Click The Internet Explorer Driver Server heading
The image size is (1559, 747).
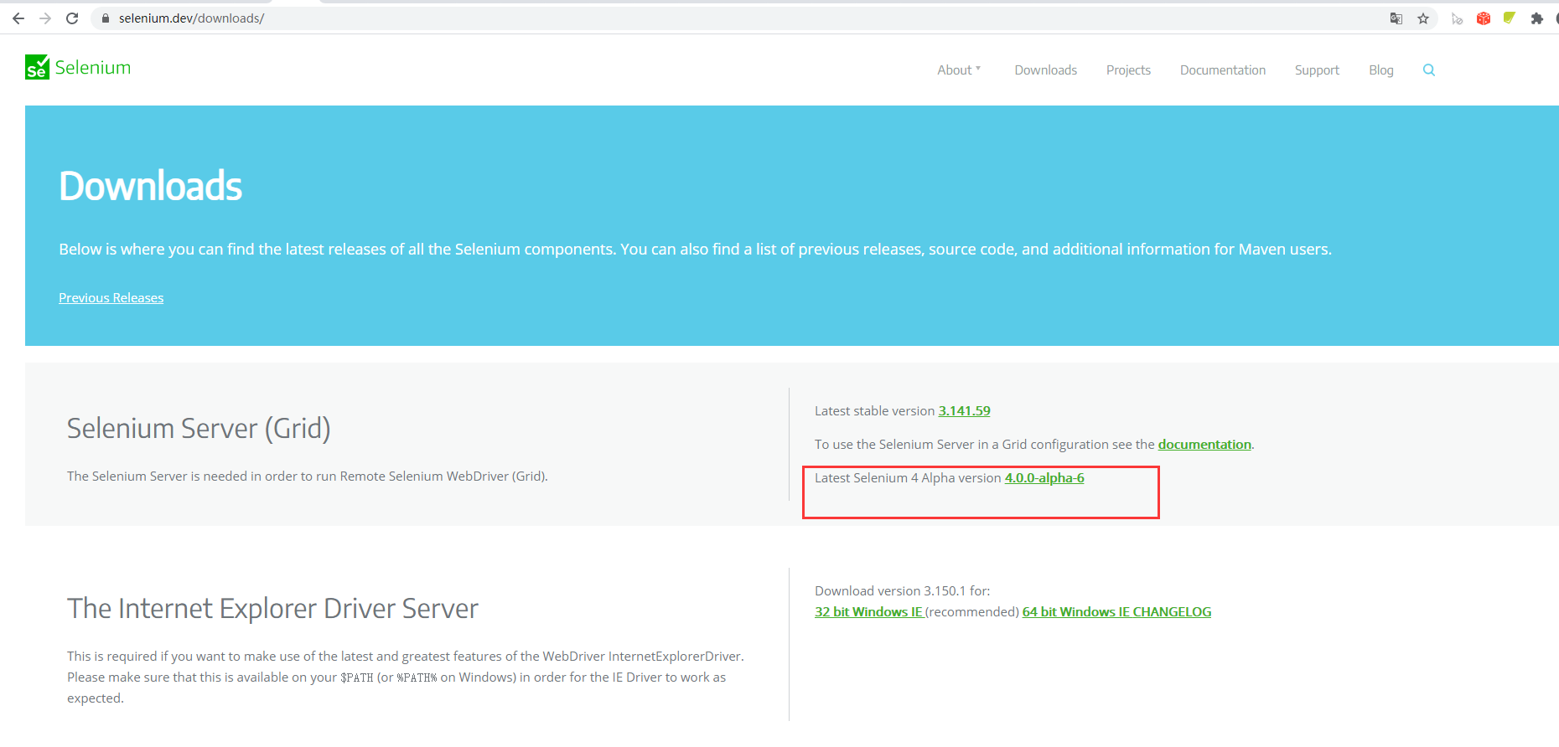tap(272, 609)
